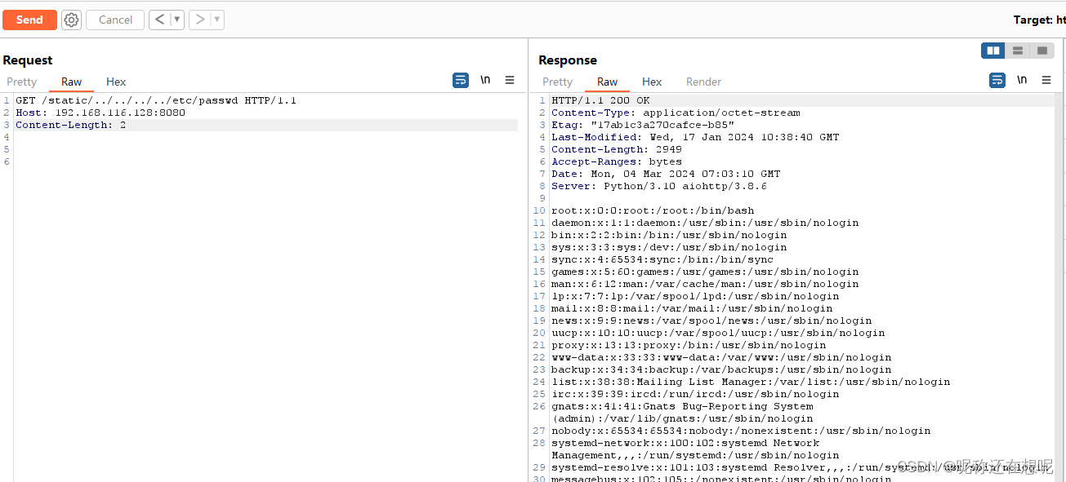Select the Request Raw tab
This screenshot has width=1066, height=482.
72,82
